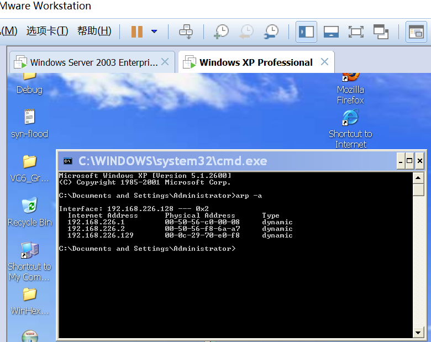
Task: Click MAC address 00-0c-29-70-e0-f8
Action: (202, 235)
